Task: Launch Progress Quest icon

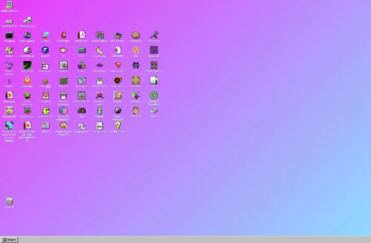Action: (x=100, y=96)
